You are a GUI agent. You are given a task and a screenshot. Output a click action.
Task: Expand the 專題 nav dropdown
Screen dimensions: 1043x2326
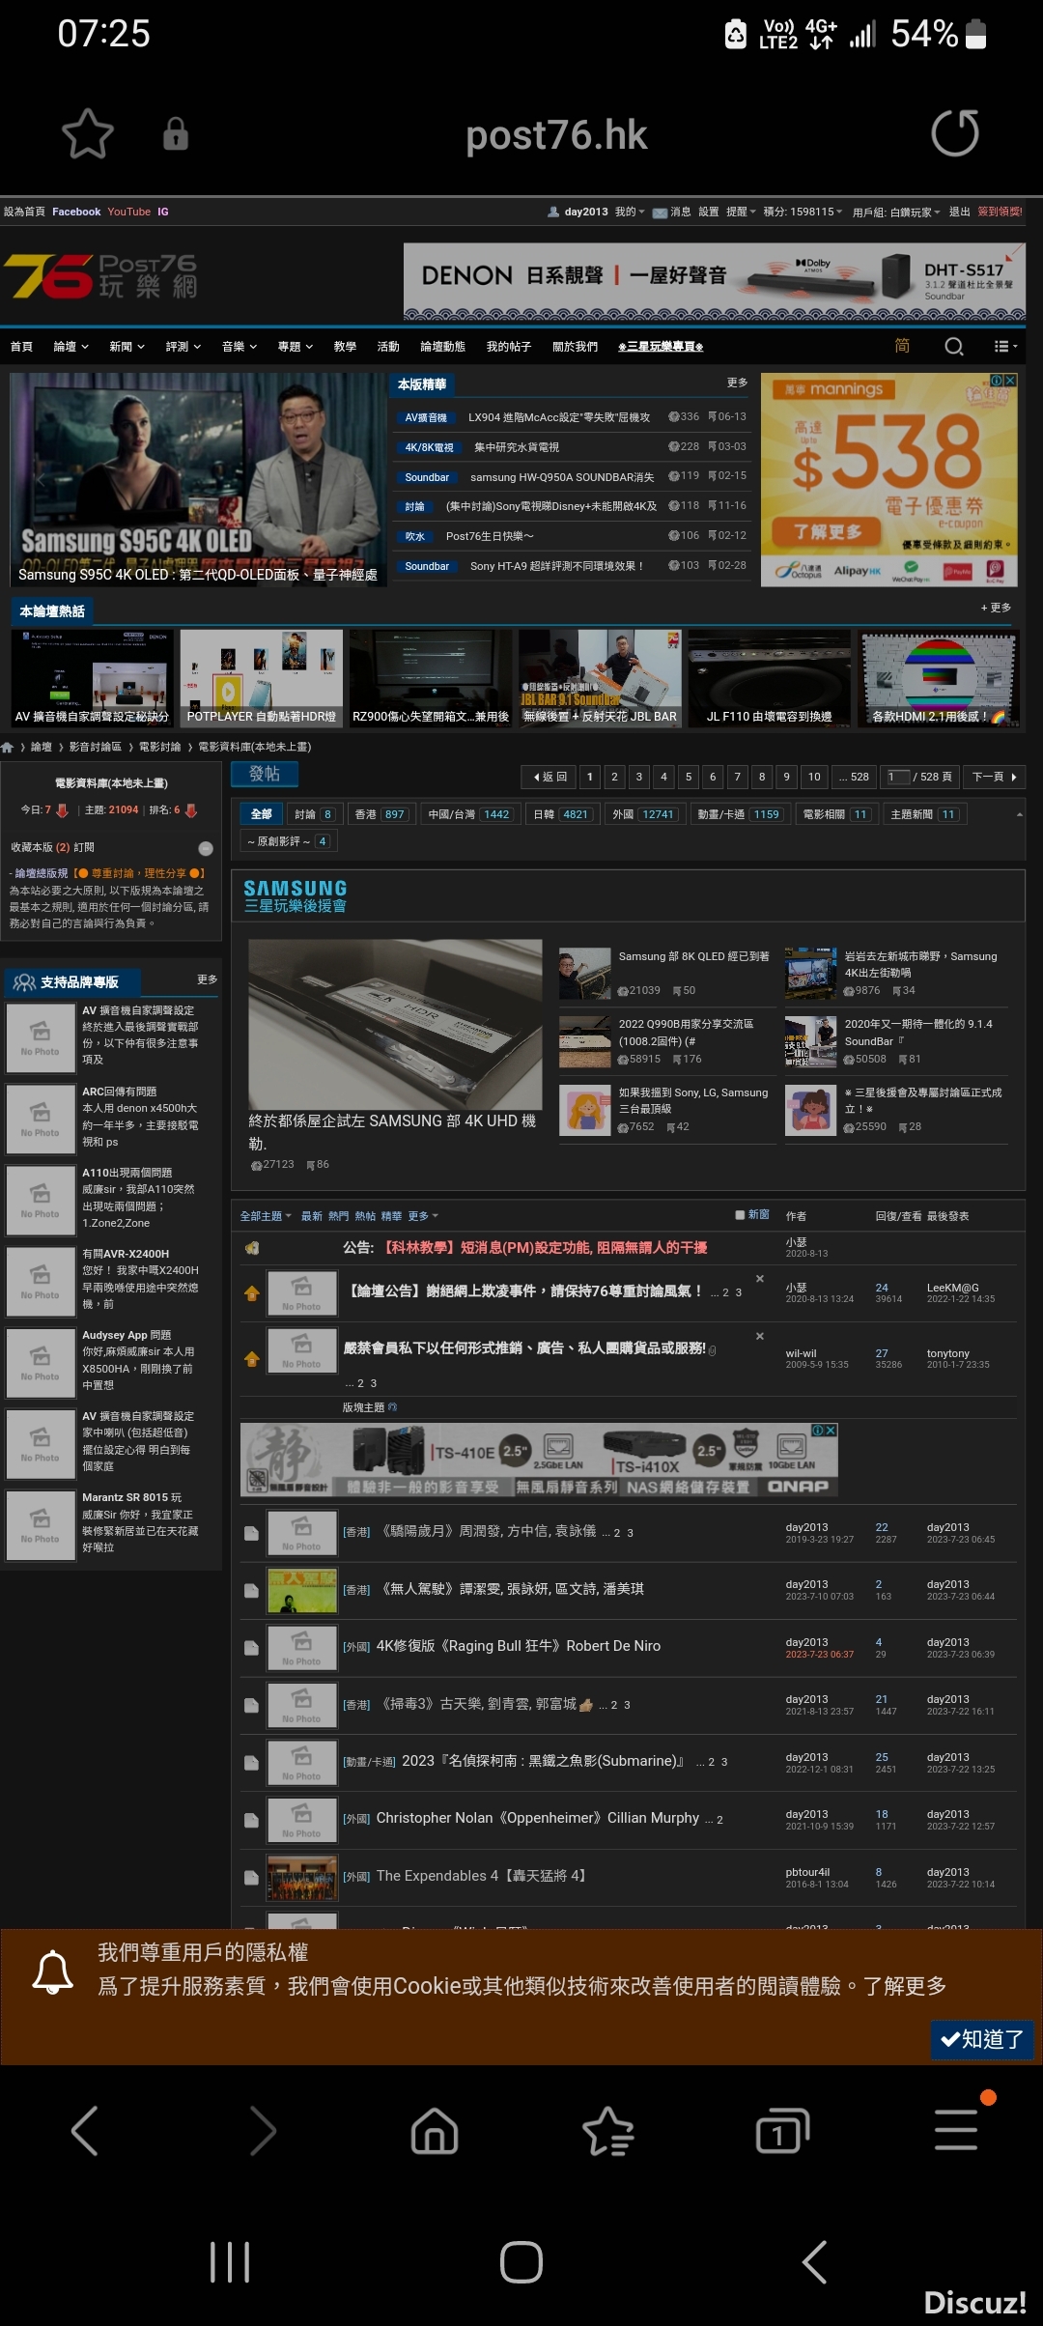296,347
